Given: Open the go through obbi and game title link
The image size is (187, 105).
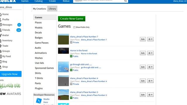Looking at the screenshot, I should (81, 64).
